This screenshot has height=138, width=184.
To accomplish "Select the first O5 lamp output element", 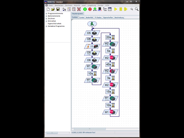I will coord(92,33).
